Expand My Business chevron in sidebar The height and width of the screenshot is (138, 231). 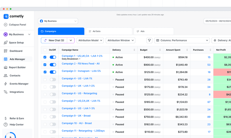pos(29,34)
